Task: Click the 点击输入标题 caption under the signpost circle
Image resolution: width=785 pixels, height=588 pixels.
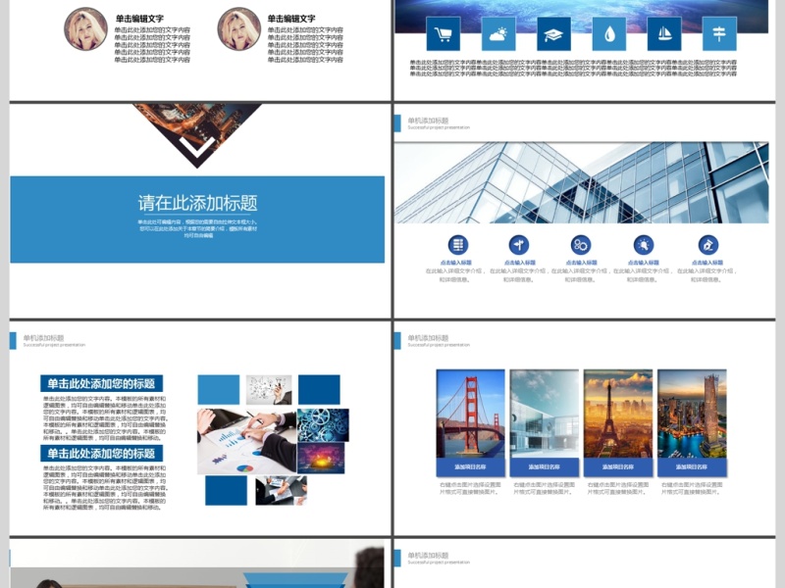Action: coord(520,261)
